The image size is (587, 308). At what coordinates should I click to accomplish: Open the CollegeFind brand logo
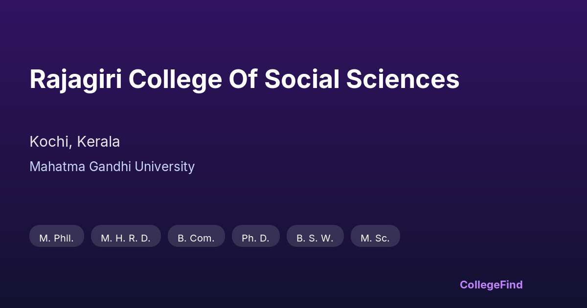tap(491, 285)
